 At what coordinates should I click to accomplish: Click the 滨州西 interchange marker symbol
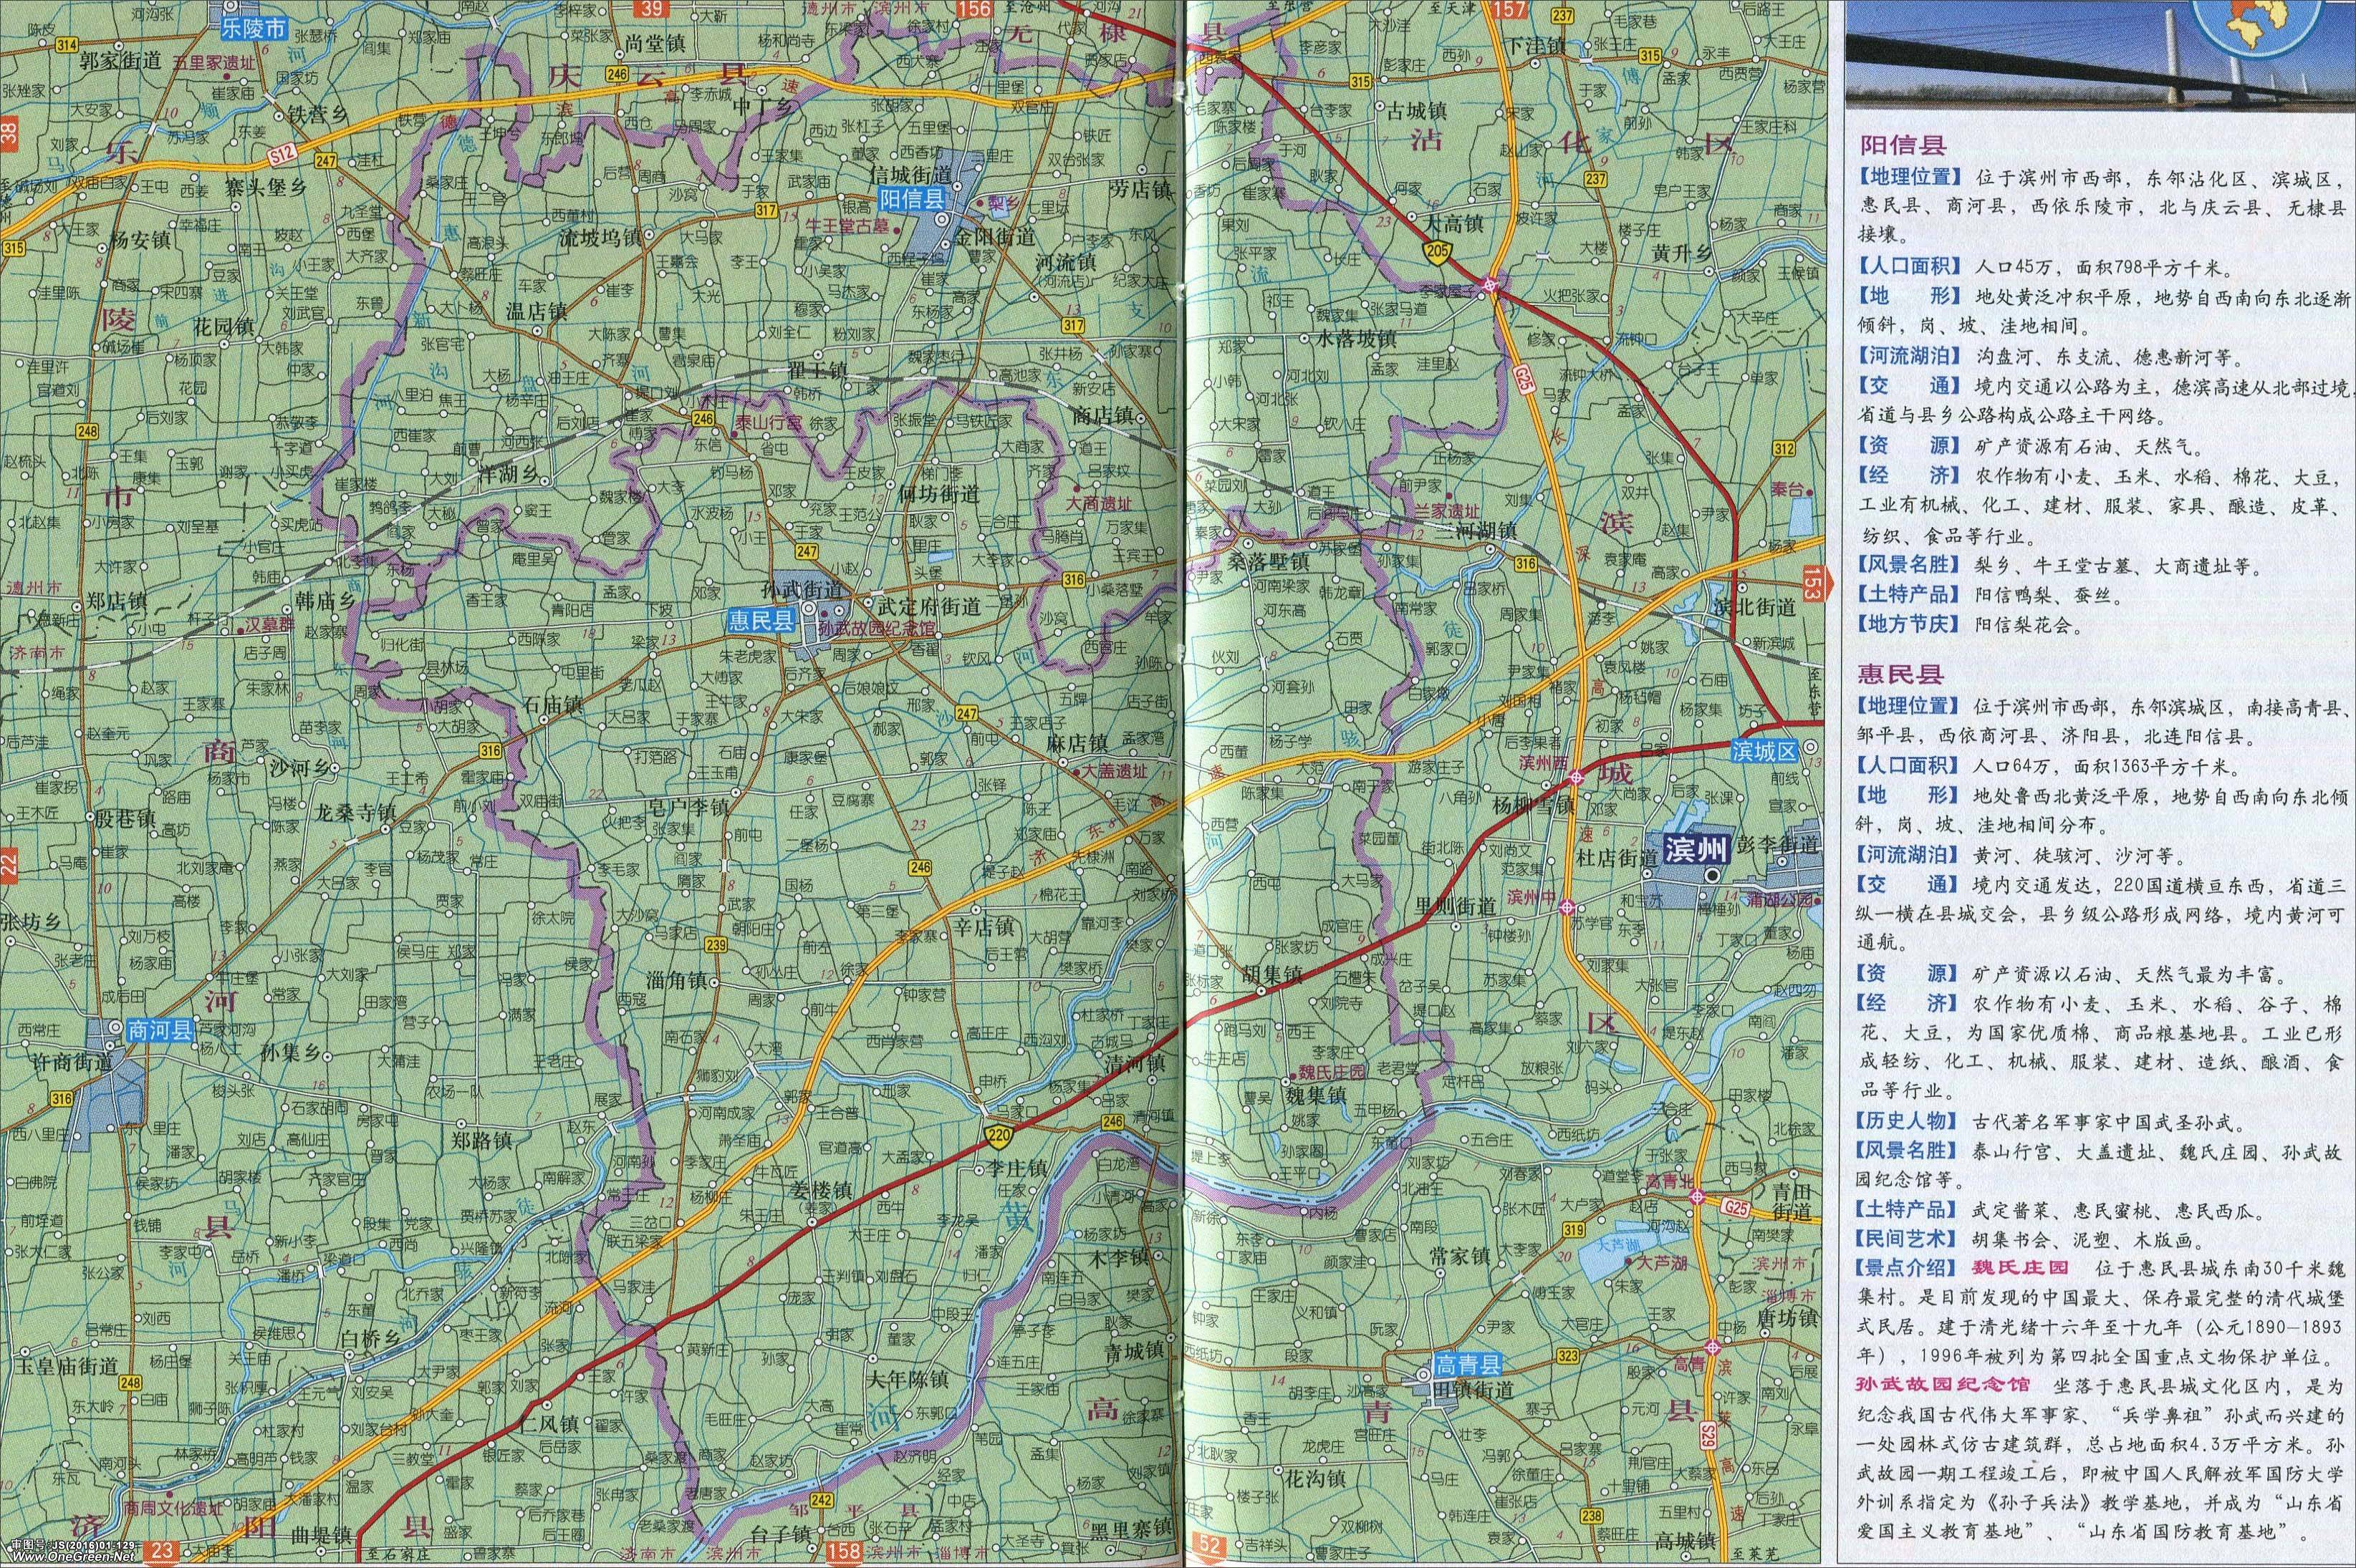pyautogui.click(x=1576, y=777)
